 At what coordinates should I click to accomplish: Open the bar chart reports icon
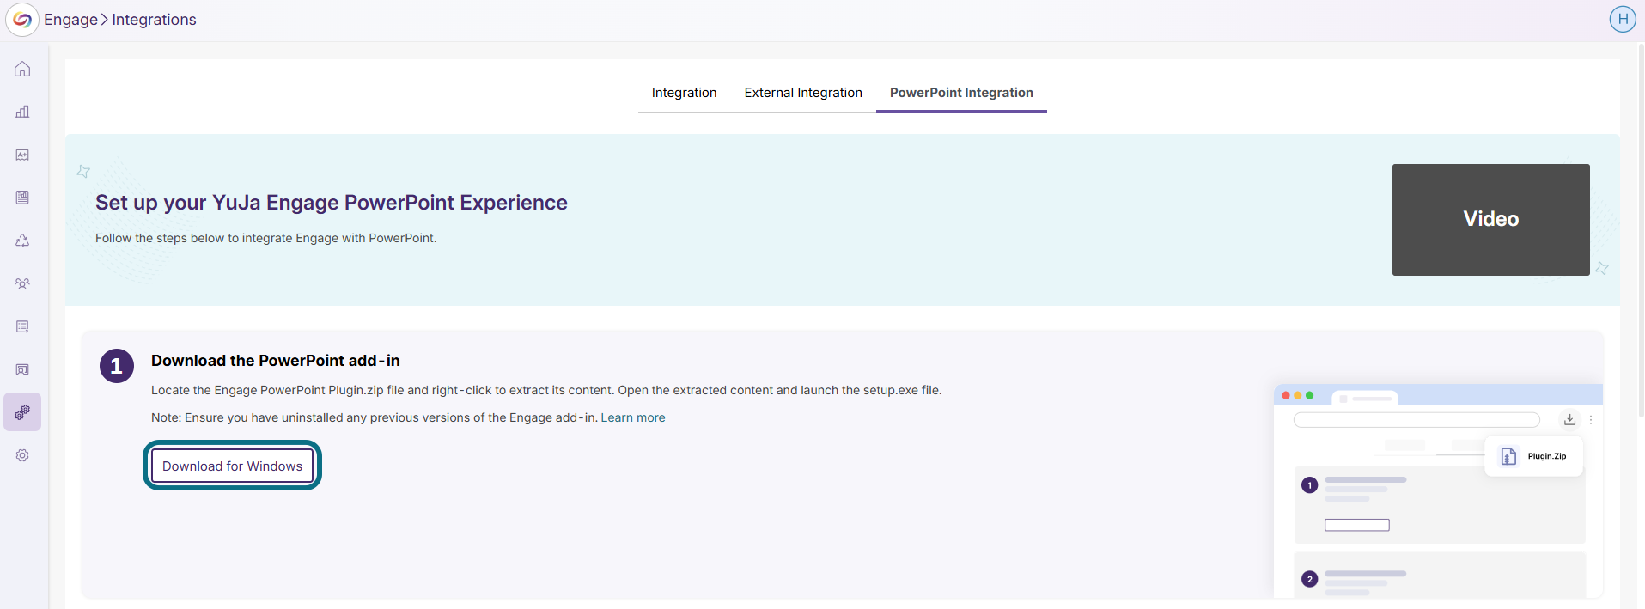[22, 112]
